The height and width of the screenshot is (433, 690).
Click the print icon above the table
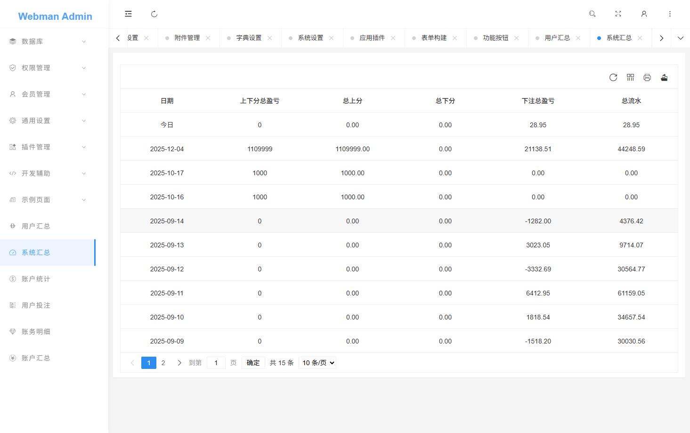(647, 77)
